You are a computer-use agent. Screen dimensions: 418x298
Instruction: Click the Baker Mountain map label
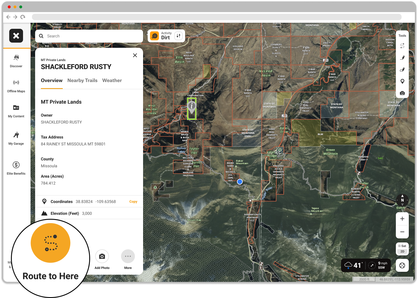(242, 162)
